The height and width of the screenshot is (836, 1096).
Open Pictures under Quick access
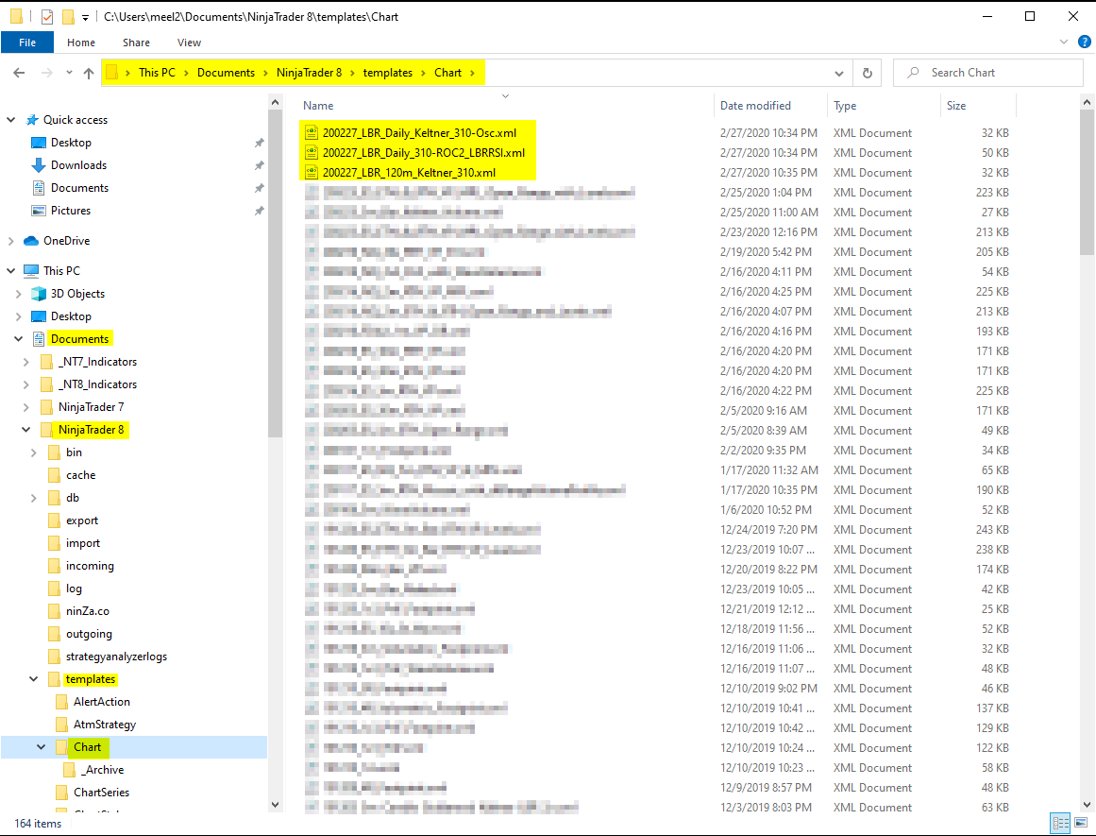71,211
